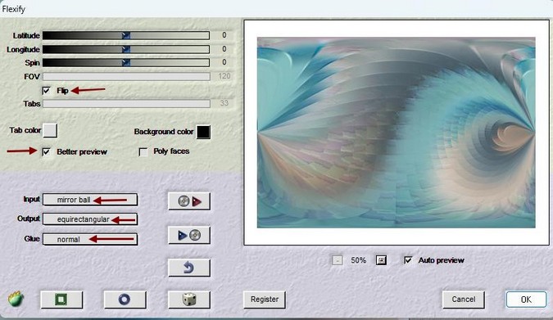Screen dimensions: 553x320
Task: Click the save settings arrow-to-disc button
Action: point(189,235)
